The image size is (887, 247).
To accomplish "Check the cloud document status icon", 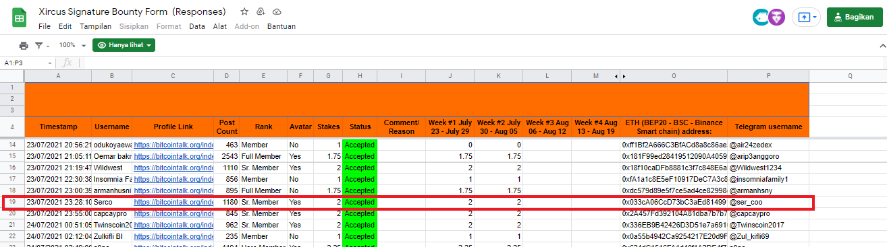I will pyautogui.click(x=277, y=12).
